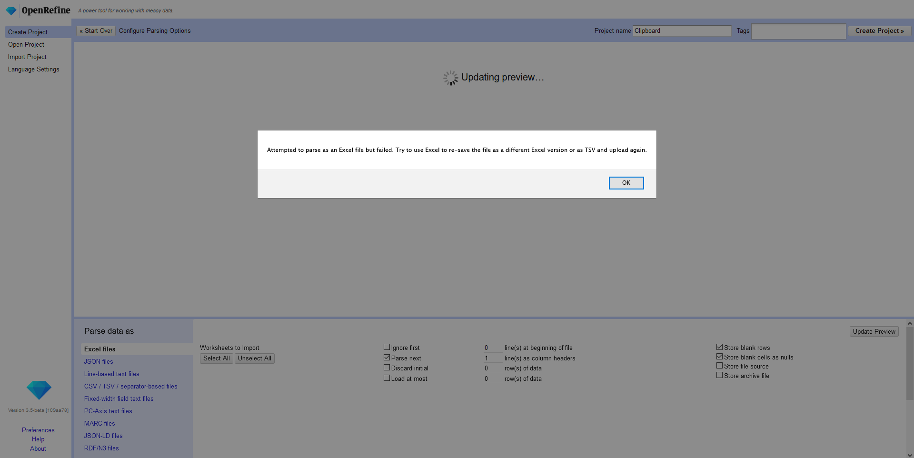Select MARC files parser
914x458 pixels.
[x=99, y=423]
